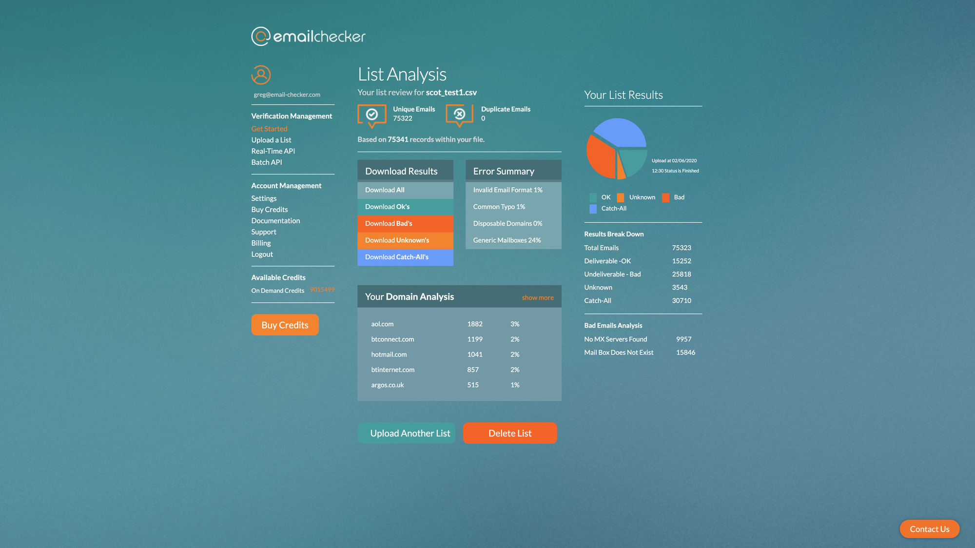Select the Real-Time API menu option
975x548 pixels.
273,151
